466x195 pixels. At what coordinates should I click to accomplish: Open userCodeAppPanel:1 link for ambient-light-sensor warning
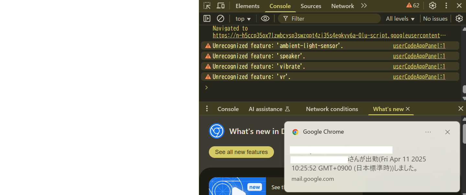click(x=419, y=46)
